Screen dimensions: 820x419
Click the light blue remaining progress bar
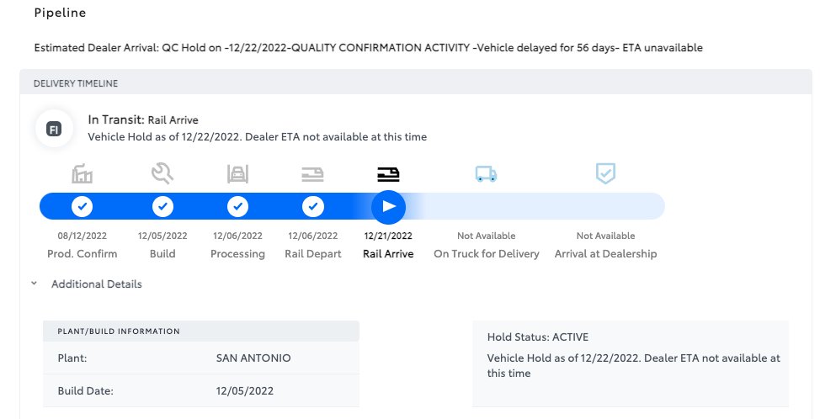535,206
